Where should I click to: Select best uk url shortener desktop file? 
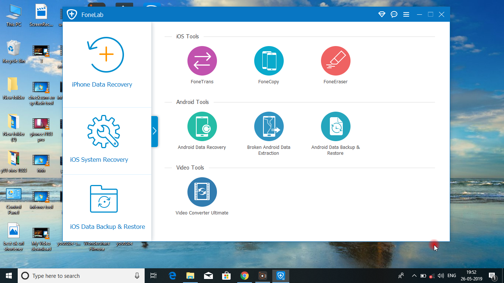(x=14, y=237)
